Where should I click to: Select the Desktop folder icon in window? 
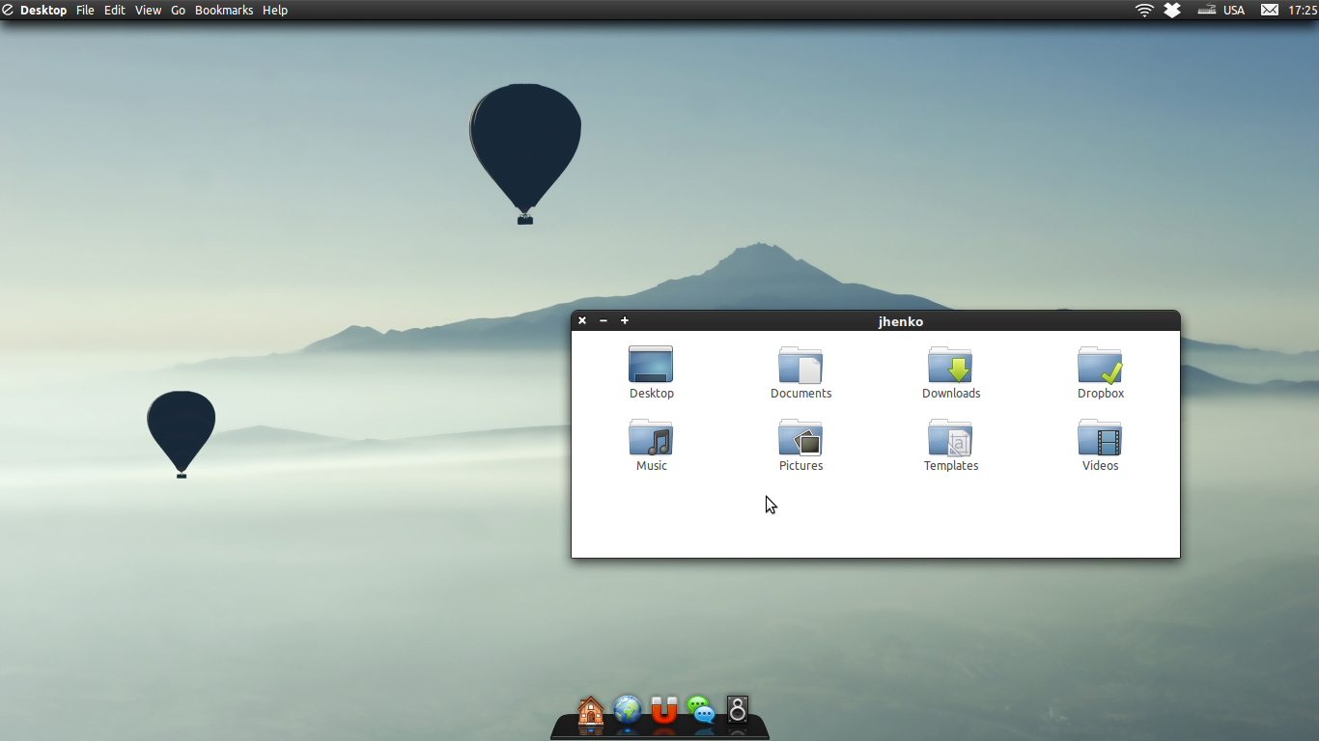(x=651, y=367)
